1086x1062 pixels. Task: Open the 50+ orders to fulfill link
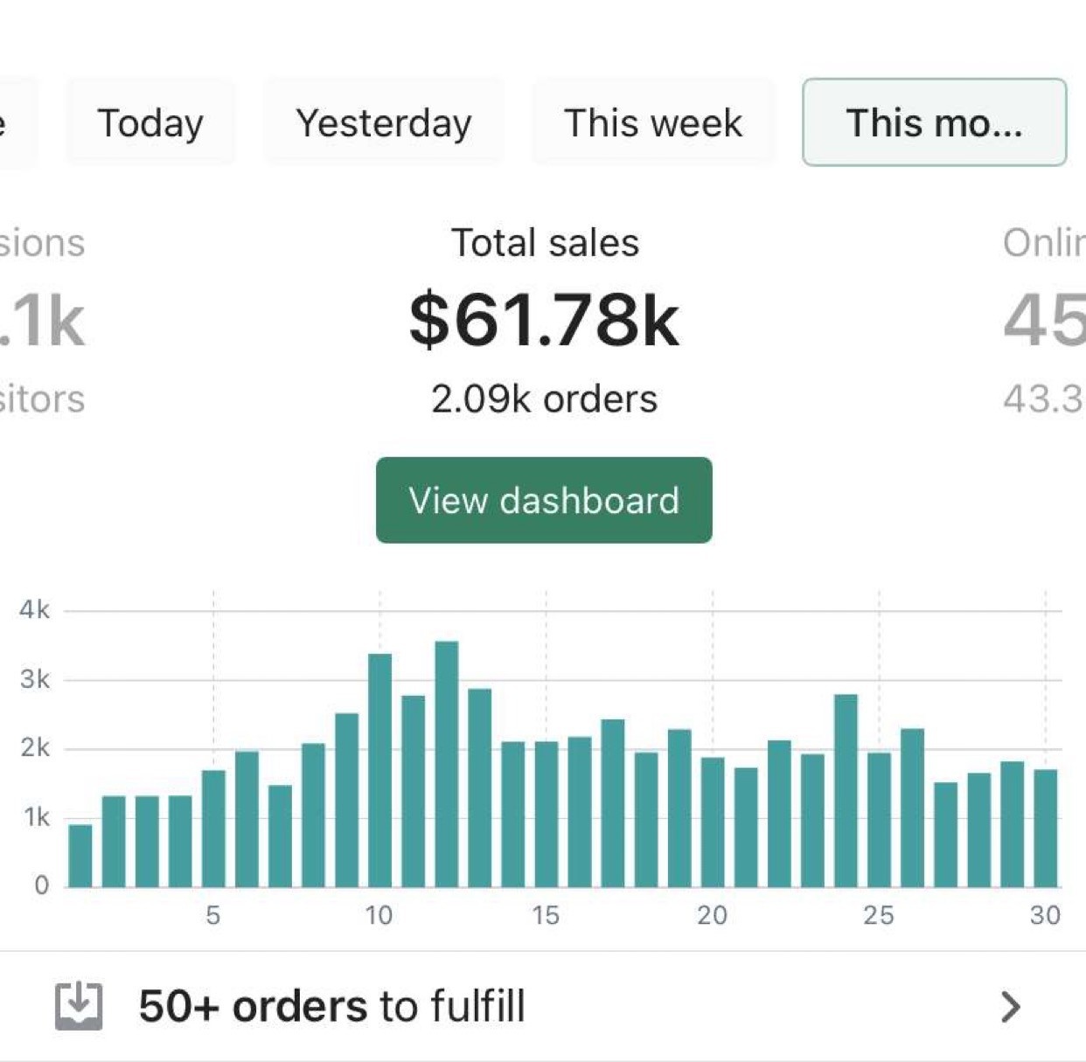click(332, 1006)
